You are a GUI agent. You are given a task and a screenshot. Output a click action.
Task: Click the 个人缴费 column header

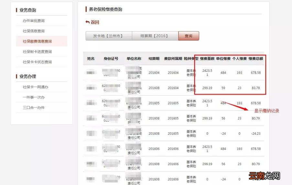pyautogui.click(x=240, y=58)
